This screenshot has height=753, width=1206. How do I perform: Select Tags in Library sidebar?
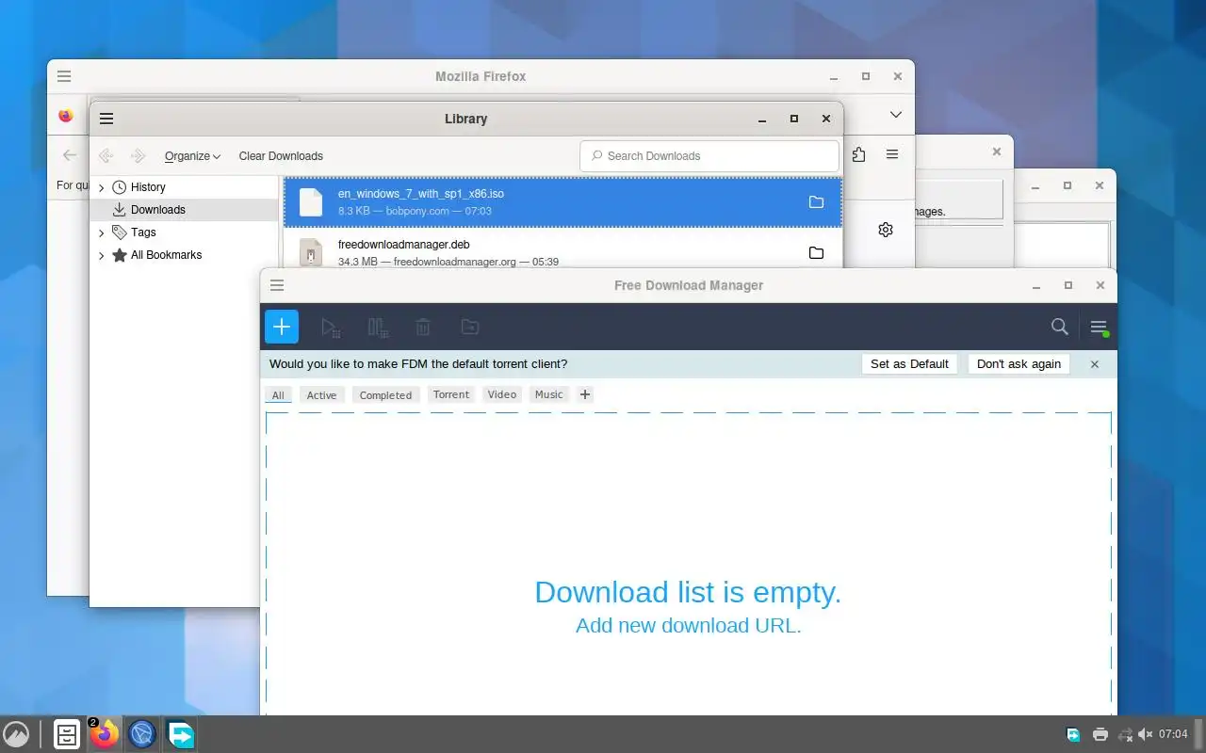(143, 232)
